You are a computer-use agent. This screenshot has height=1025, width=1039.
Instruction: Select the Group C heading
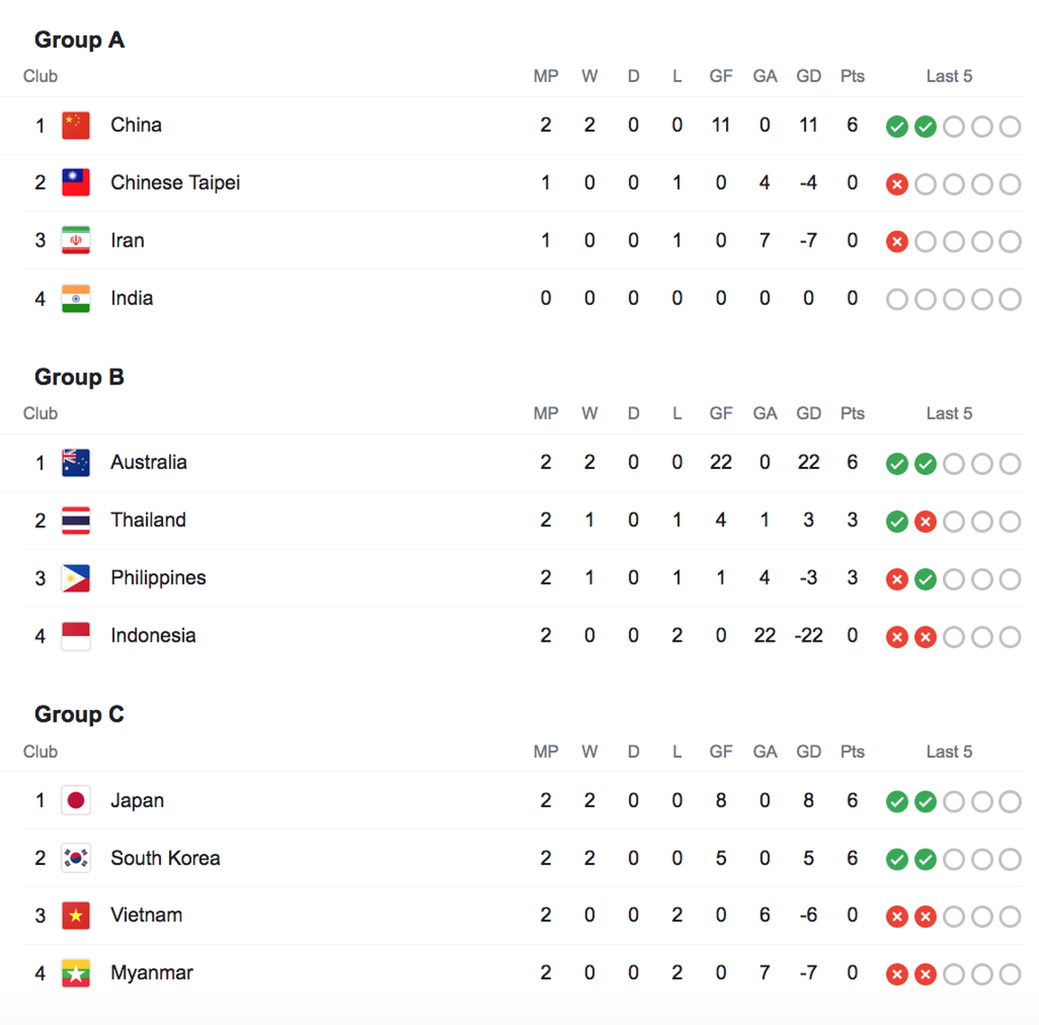click(x=79, y=714)
